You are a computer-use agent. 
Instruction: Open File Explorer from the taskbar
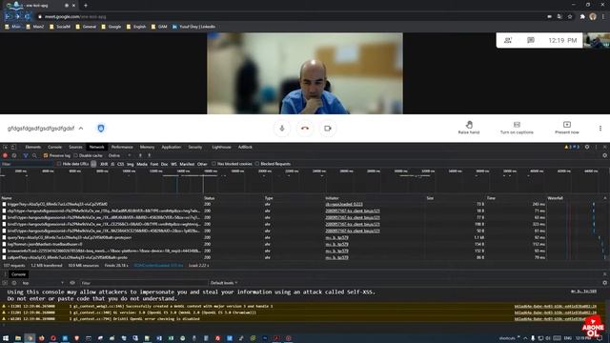tap(17, 338)
